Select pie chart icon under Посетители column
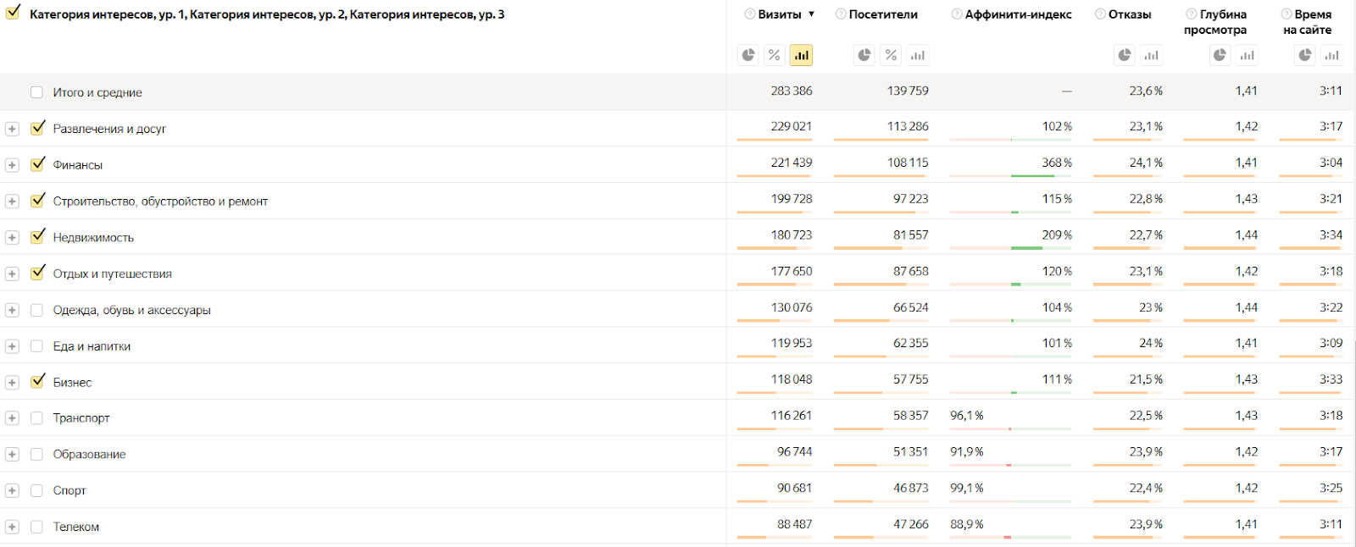The height and width of the screenshot is (547, 1356). (x=864, y=55)
